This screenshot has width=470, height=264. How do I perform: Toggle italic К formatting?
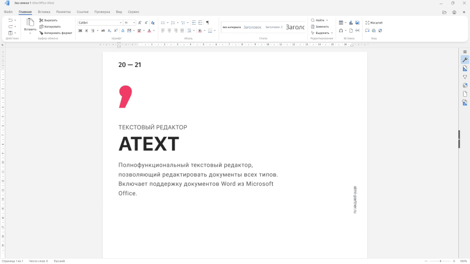pyautogui.click(x=86, y=31)
